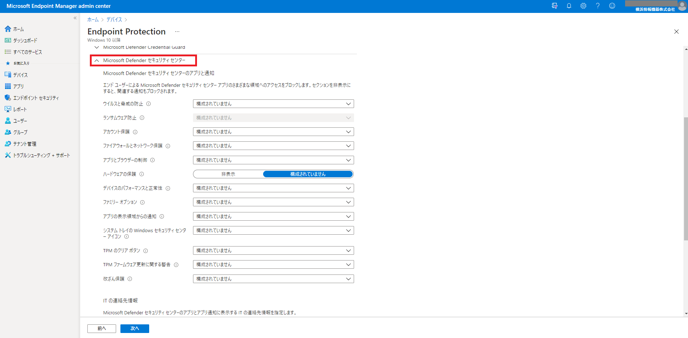
Task: Open すべてのサービス in the sidebar menu
Action: [x=28, y=52]
